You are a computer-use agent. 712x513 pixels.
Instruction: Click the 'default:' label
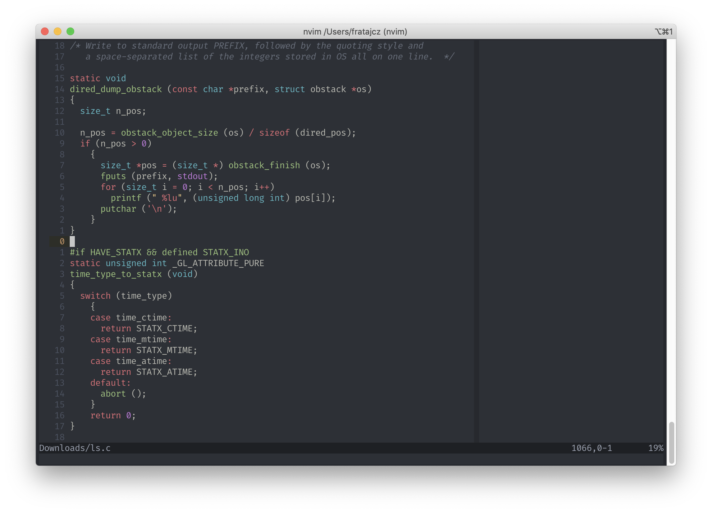[x=110, y=383]
